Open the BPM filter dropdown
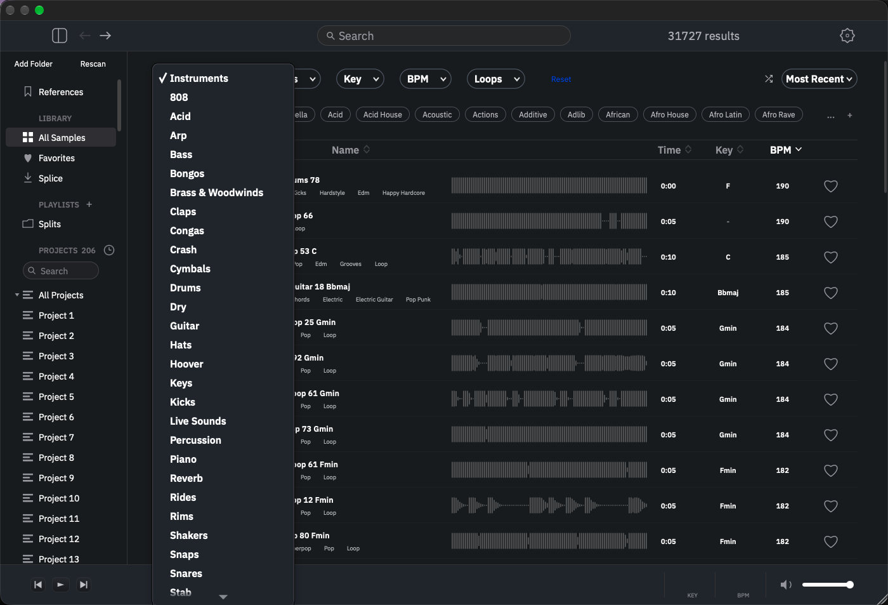The width and height of the screenshot is (888, 605). [x=426, y=79]
